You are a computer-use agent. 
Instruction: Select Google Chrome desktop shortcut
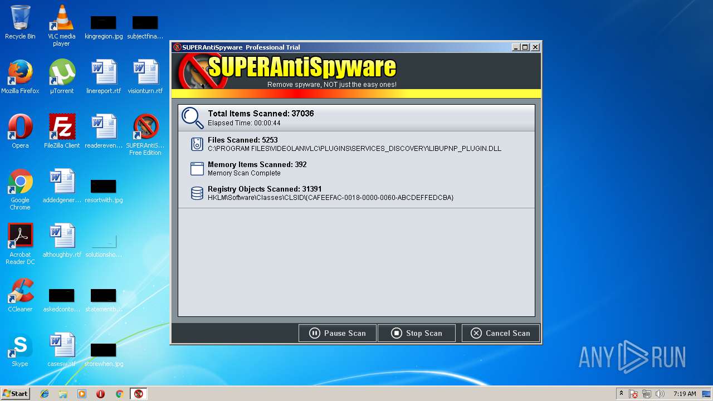point(20,189)
